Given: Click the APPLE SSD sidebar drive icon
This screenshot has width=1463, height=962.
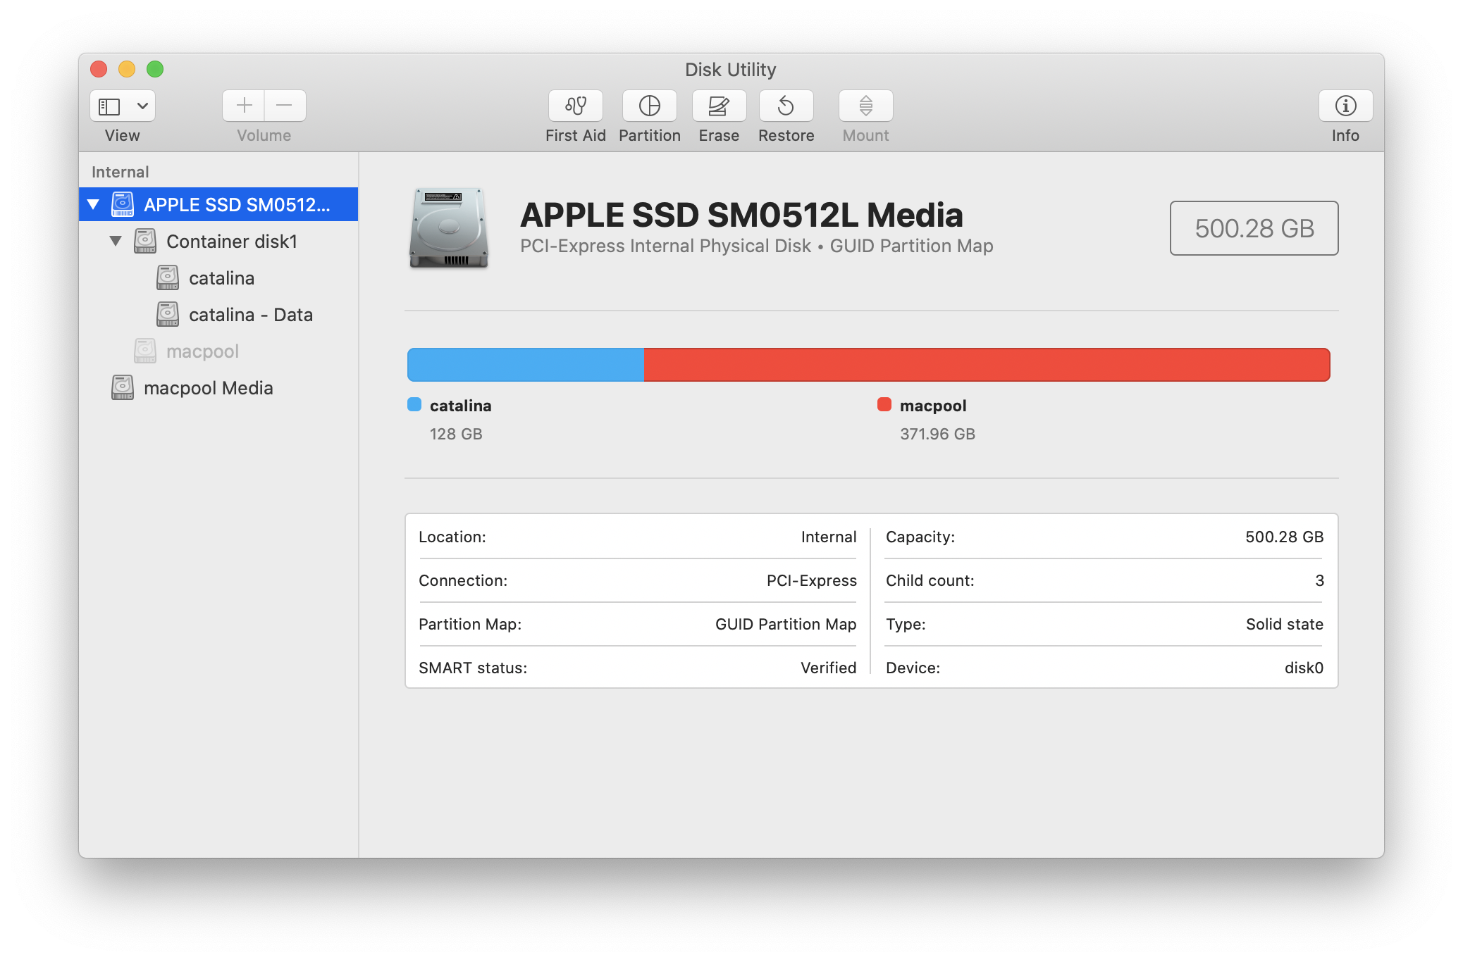Looking at the screenshot, I should coord(123,204).
